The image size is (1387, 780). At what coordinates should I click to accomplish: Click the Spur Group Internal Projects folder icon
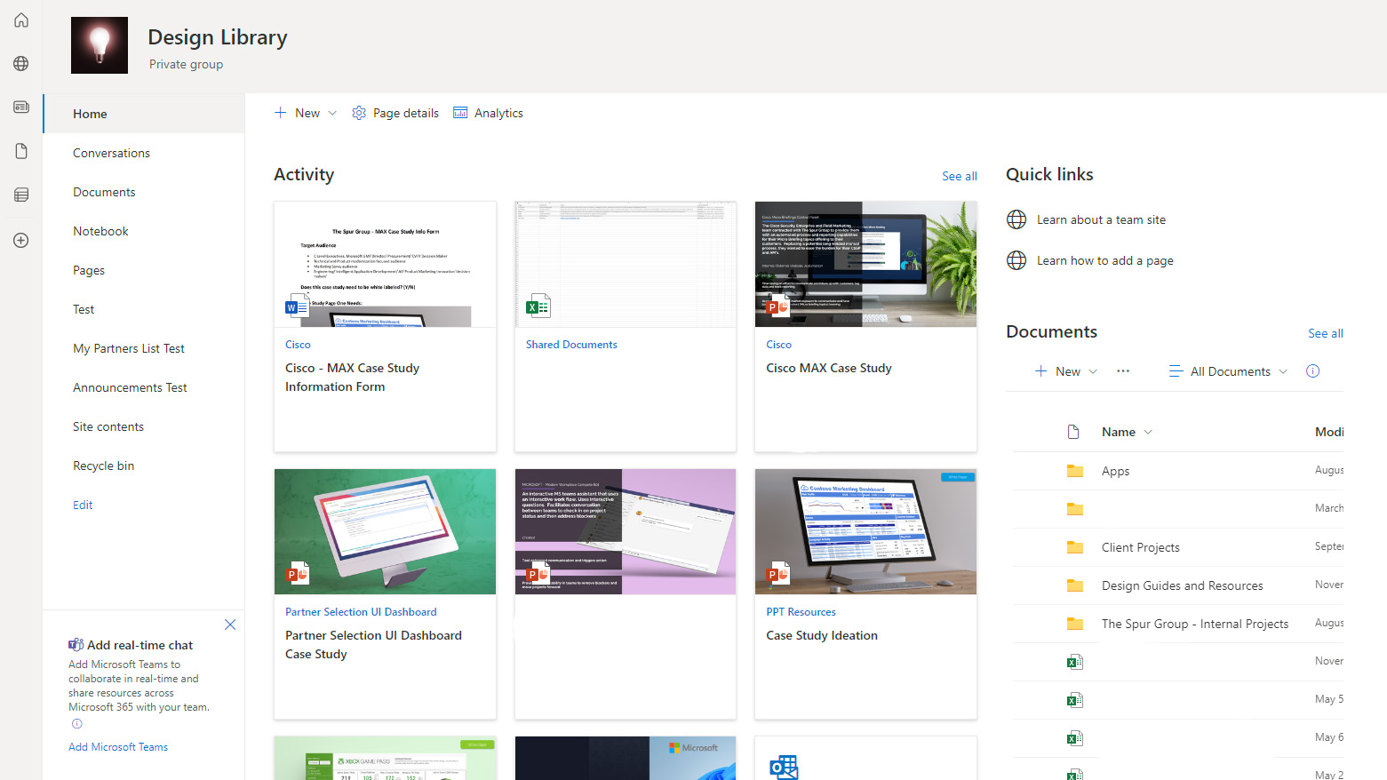coord(1075,624)
